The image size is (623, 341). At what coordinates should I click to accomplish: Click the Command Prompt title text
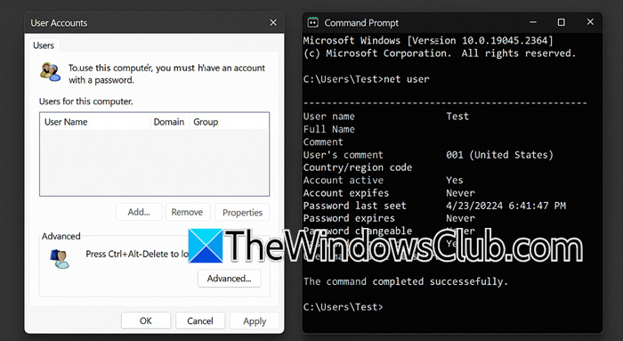(x=361, y=22)
